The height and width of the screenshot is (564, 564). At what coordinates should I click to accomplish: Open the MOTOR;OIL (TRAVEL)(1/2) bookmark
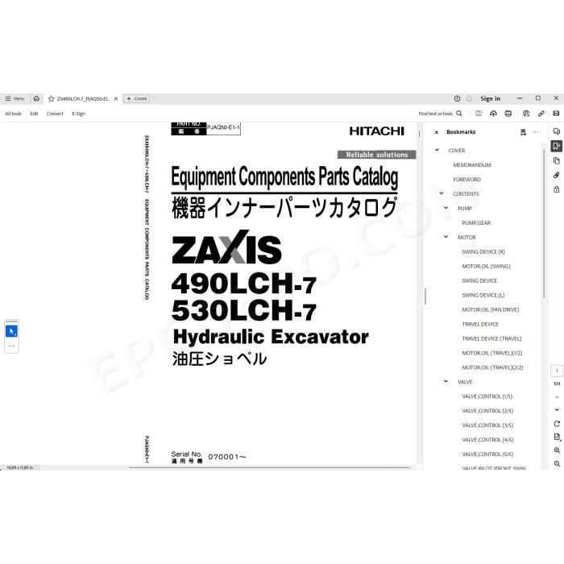coord(492,353)
